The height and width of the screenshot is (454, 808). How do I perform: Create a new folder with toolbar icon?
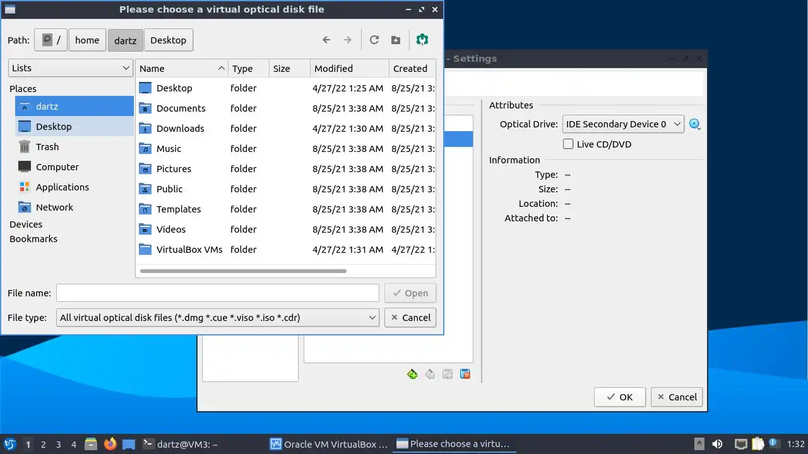(396, 40)
